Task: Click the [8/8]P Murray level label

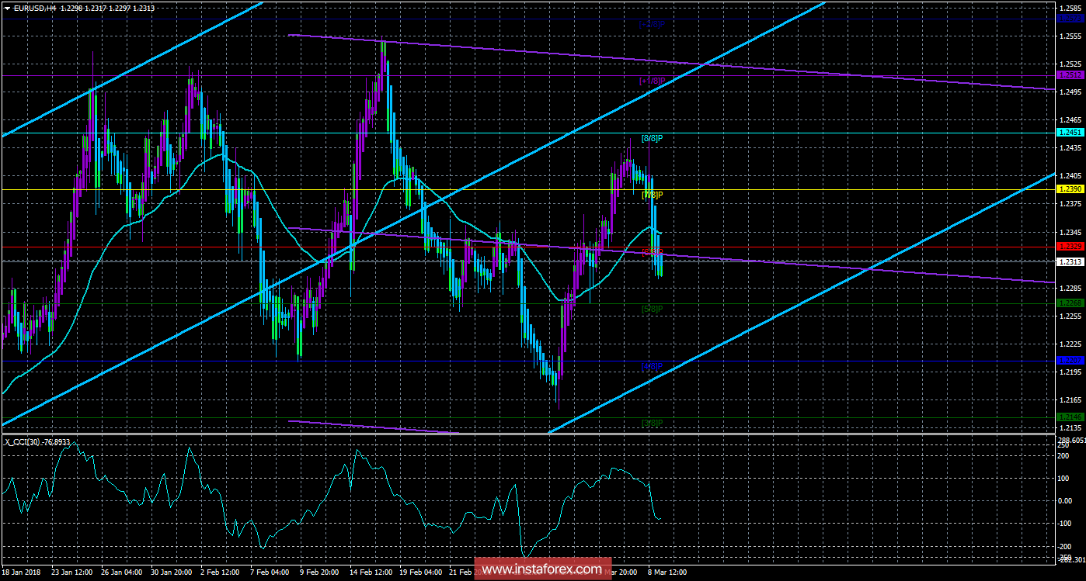Action: pyautogui.click(x=652, y=138)
